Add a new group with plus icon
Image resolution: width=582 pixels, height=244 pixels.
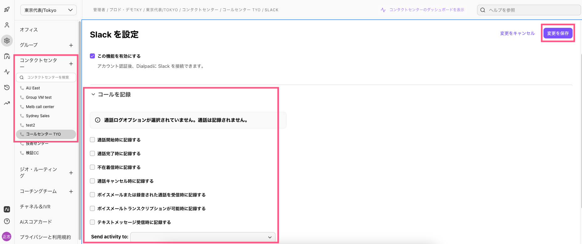coord(71,45)
